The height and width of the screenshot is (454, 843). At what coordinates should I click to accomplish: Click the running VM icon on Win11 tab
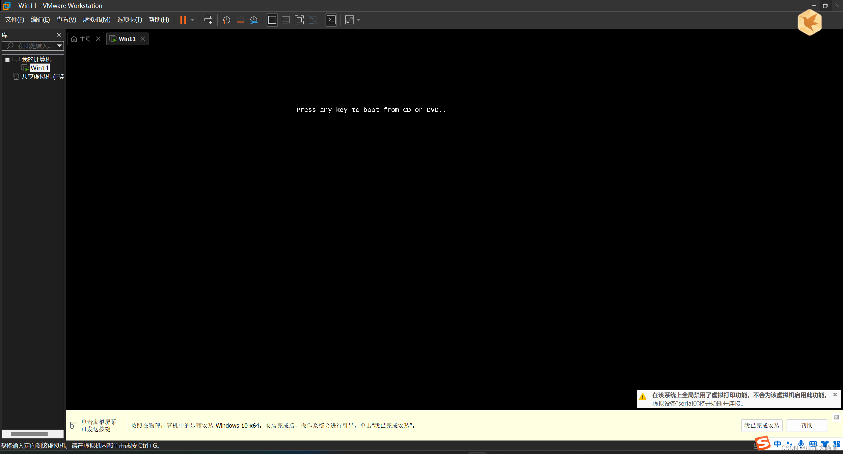pyautogui.click(x=113, y=39)
